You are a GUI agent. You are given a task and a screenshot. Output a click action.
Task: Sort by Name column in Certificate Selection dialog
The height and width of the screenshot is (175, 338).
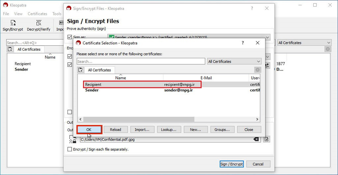(121, 78)
